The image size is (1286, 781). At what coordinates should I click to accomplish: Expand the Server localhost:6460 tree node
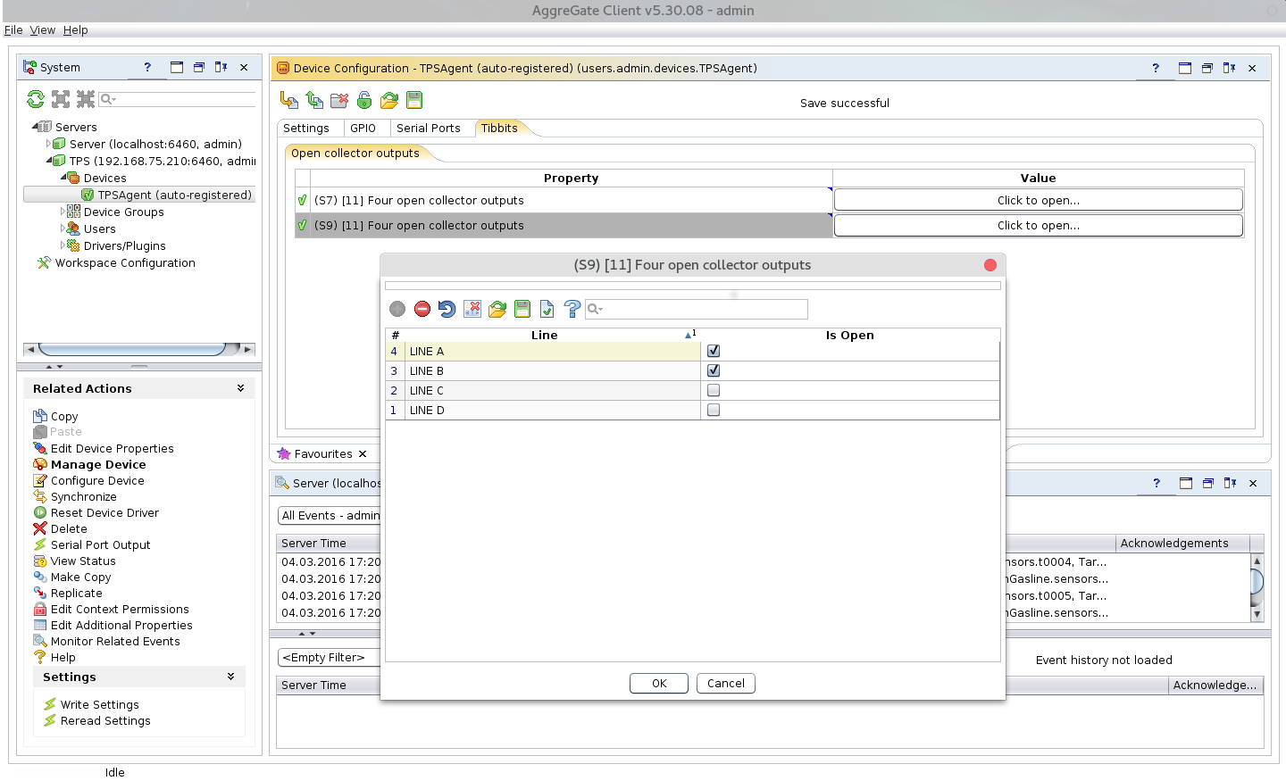(x=48, y=144)
